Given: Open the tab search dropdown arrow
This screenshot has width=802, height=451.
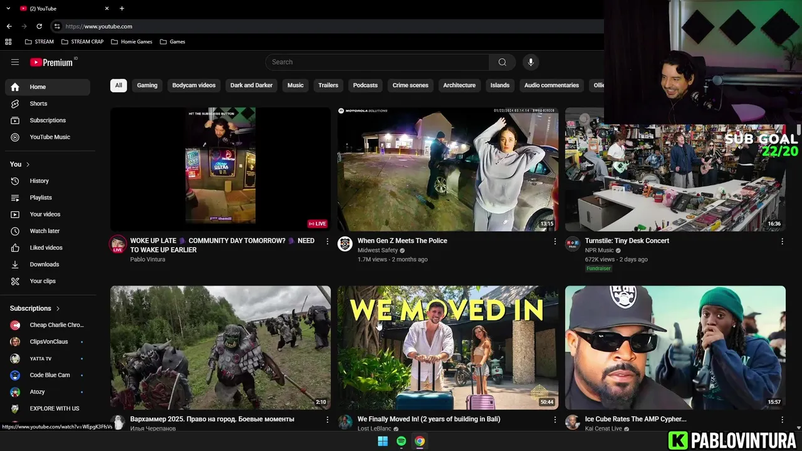Looking at the screenshot, I should click(x=8, y=8).
